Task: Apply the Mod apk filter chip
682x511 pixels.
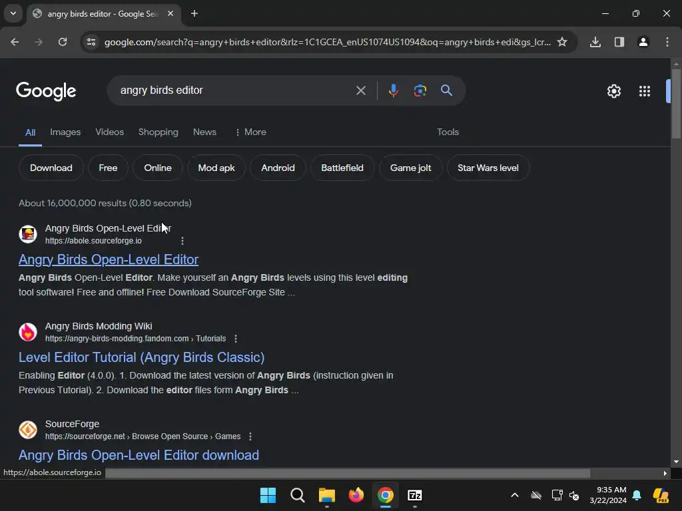Action: tap(216, 168)
